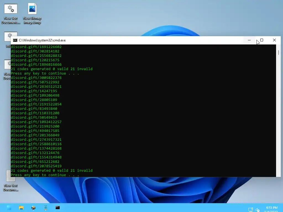Viewport: 283px width, 212px height.
Task: Click the first 'Press any key to continue' line
Action: [45, 73]
